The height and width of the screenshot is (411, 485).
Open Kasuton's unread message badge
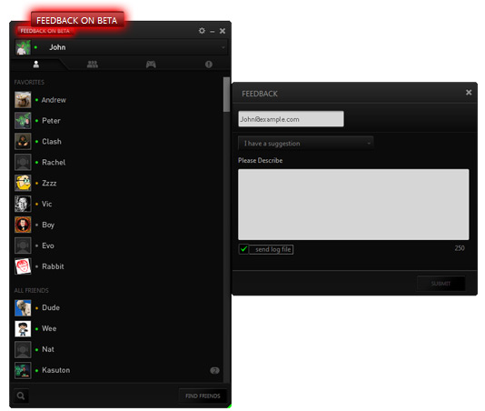point(214,370)
